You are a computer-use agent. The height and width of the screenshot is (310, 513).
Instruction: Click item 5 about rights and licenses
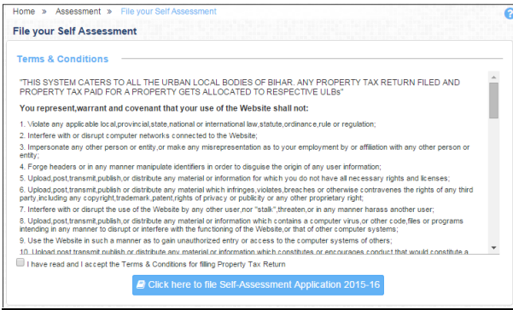tap(235, 179)
